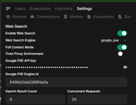This screenshot has width=136, height=105.
Task: Click the General gear icon
Action: tap(8, 17)
